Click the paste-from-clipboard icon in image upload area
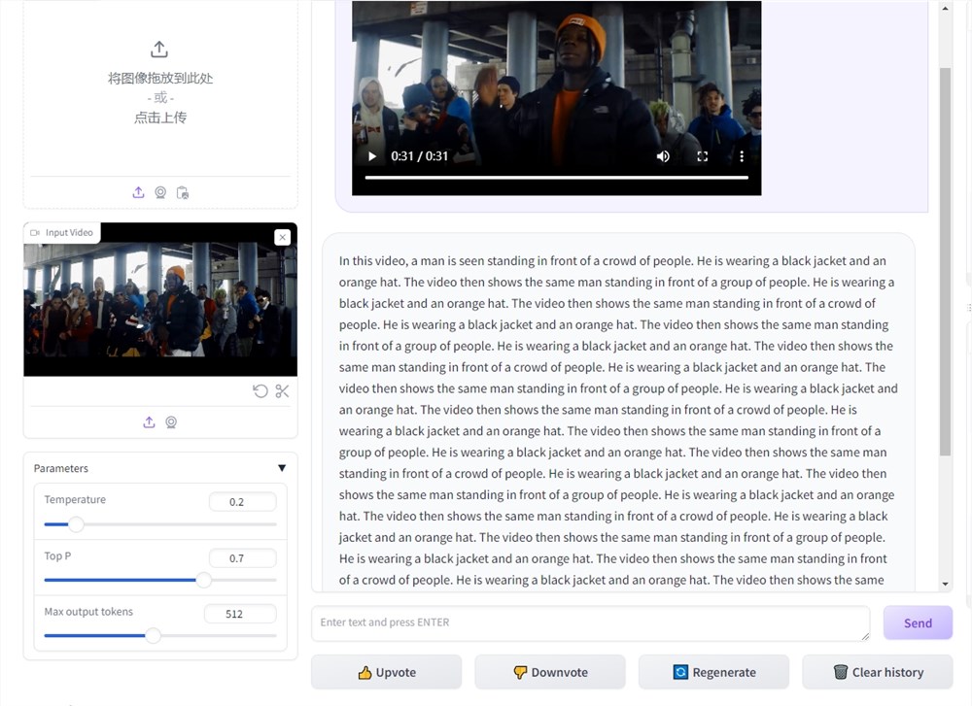This screenshot has width=972, height=706. [x=183, y=192]
